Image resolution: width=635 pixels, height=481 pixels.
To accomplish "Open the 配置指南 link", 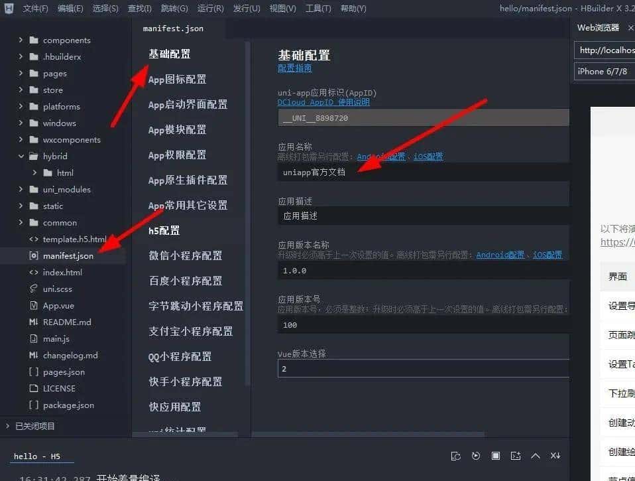I will (x=294, y=69).
